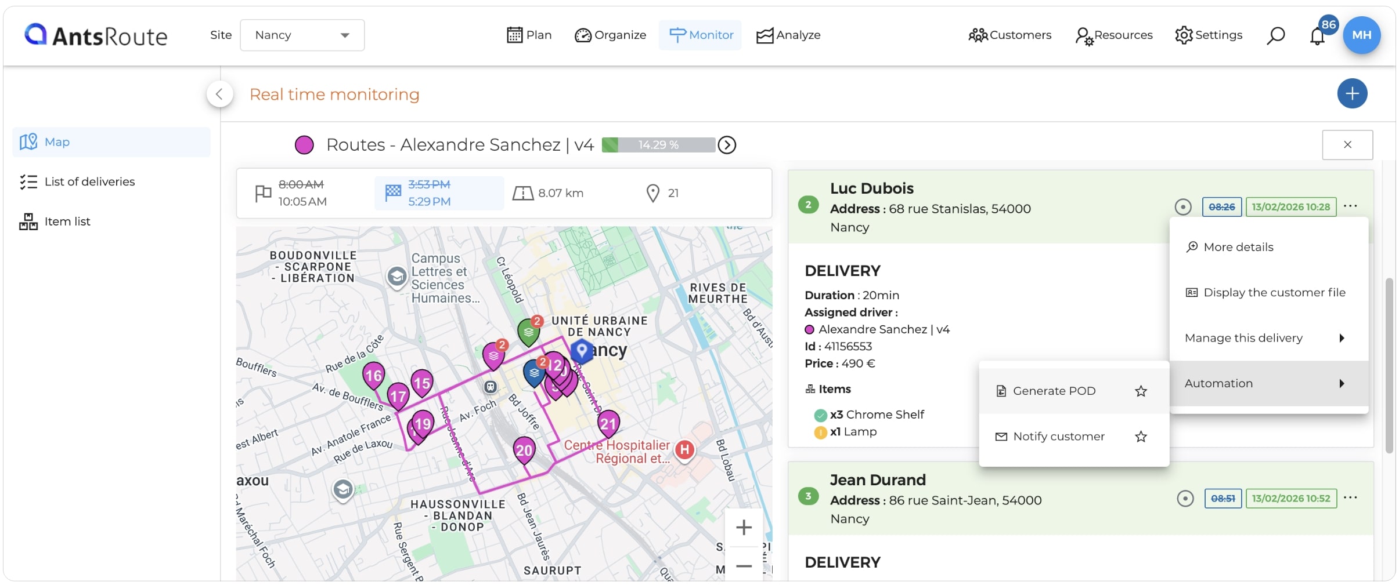The height and width of the screenshot is (585, 1399).
Task: Click the circled arrow next to progress
Action: [727, 144]
